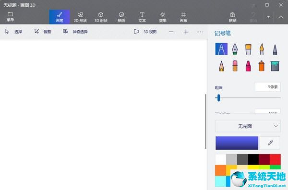
Task: Open the 2D shapes tab
Action: tap(80, 17)
